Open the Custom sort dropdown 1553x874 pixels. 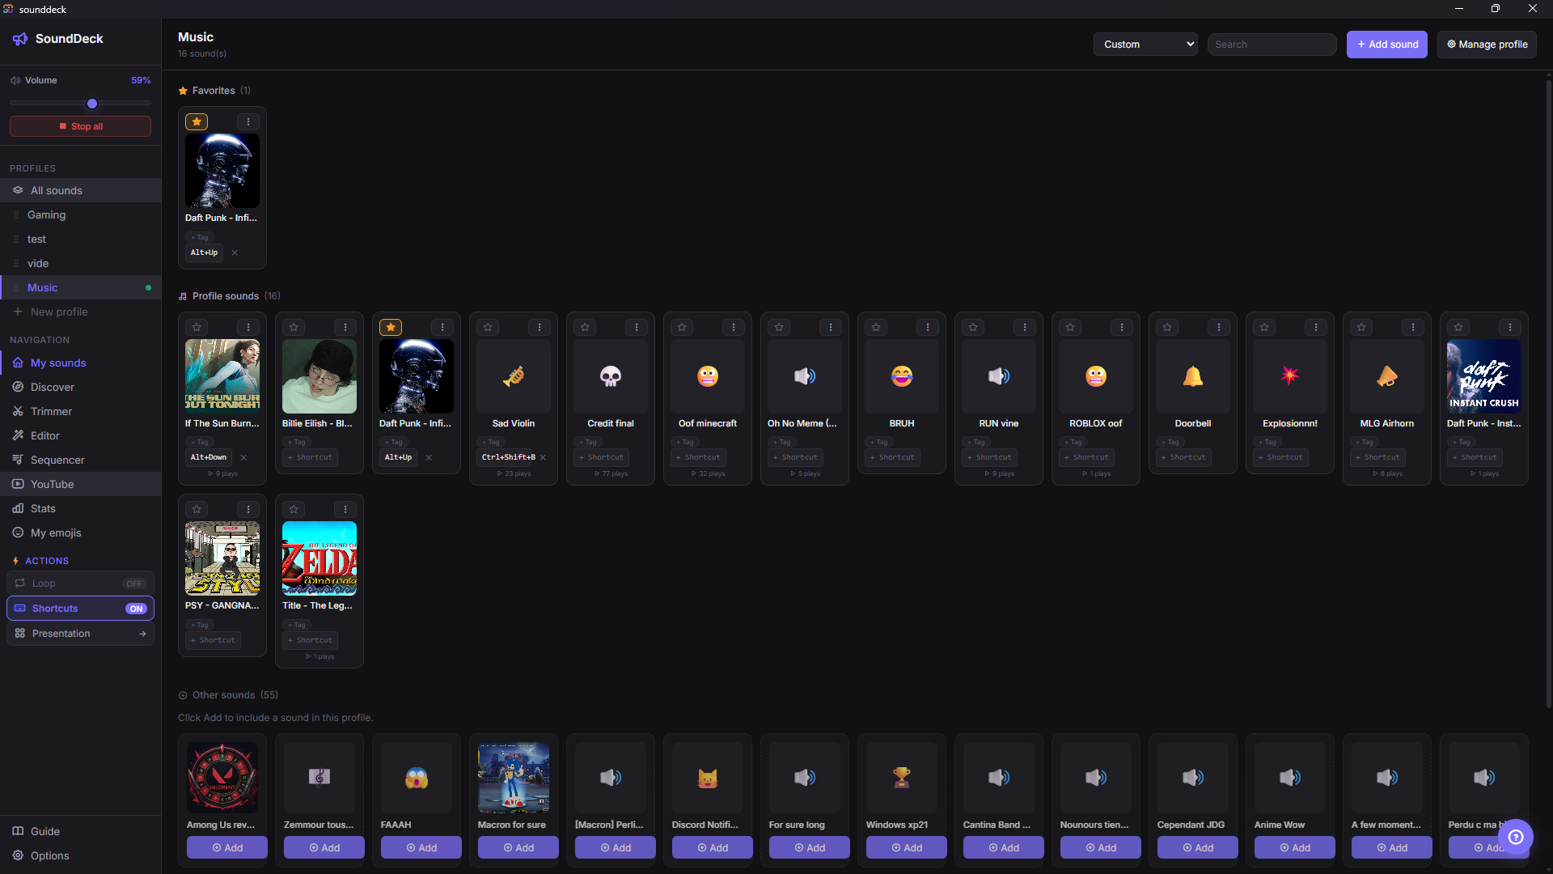click(x=1145, y=45)
